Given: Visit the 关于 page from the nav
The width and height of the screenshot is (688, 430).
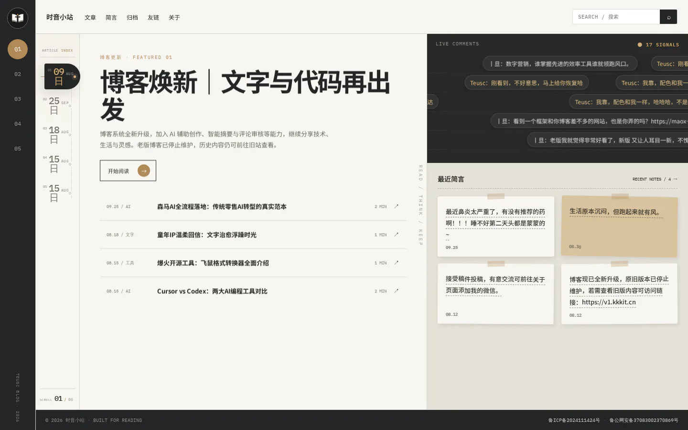Looking at the screenshot, I should tap(174, 18).
